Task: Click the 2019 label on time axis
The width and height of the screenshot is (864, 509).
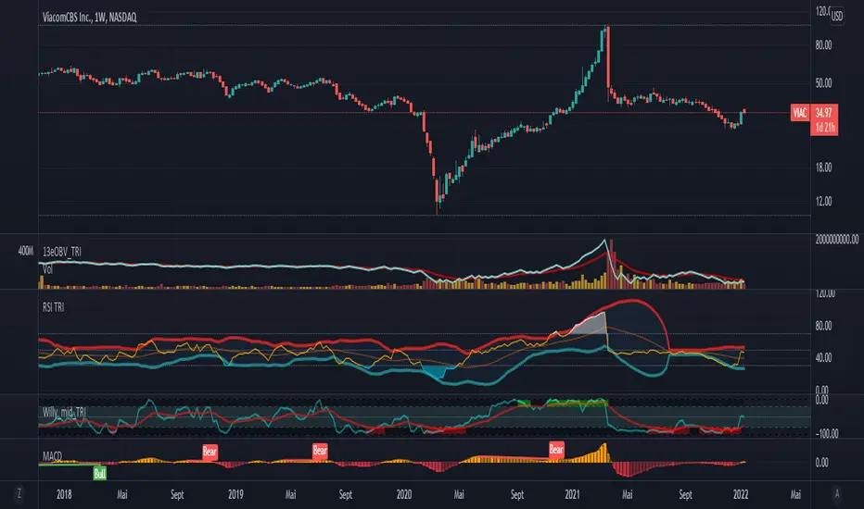Action: click(235, 494)
